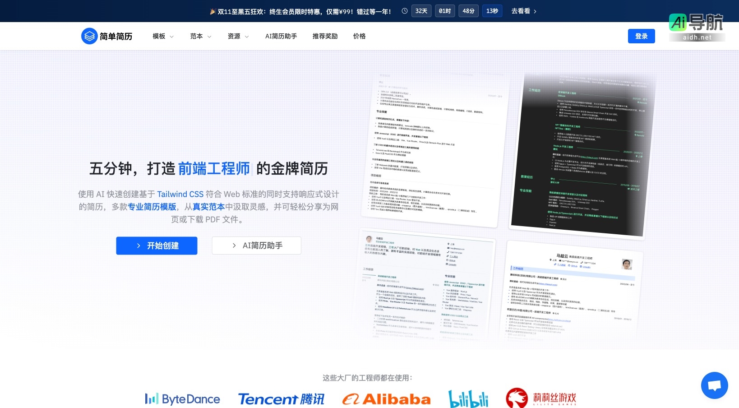
Task: Click the clock icon in promo banner
Action: point(404,11)
